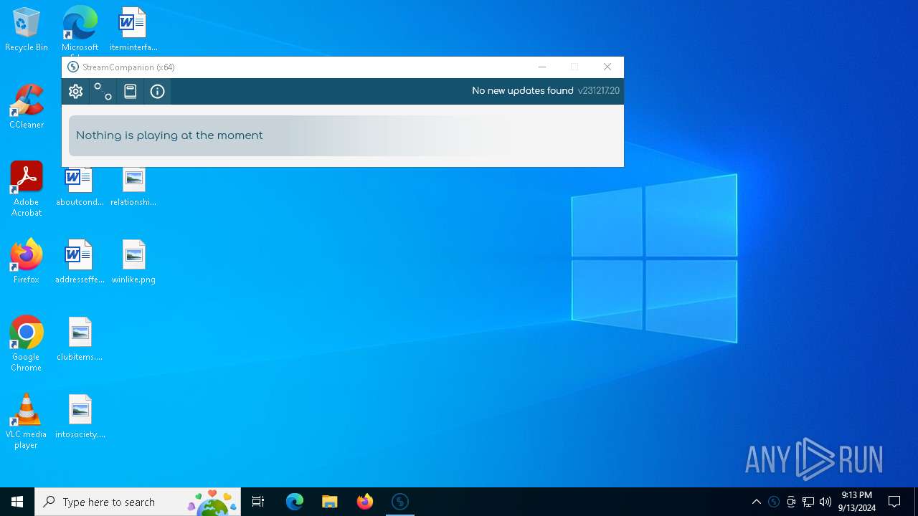Click the taskbar search box
Screen dimensions: 918x516
tap(138, 502)
